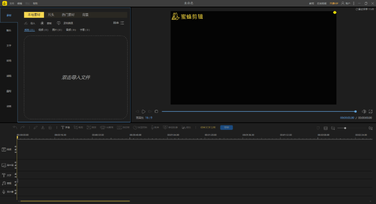376x204 pixels.
Task: Open the 排序 sort dropdown
Action: tap(119, 23)
